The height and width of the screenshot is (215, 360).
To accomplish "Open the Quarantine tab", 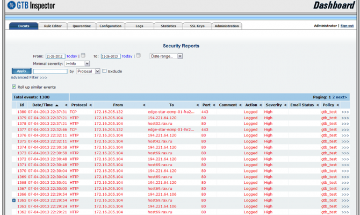I will click(82, 26).
